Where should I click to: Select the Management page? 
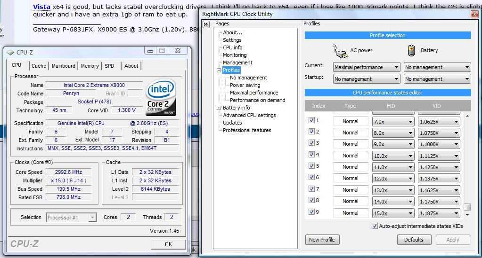pyautogui.click(x=237, y=63)
